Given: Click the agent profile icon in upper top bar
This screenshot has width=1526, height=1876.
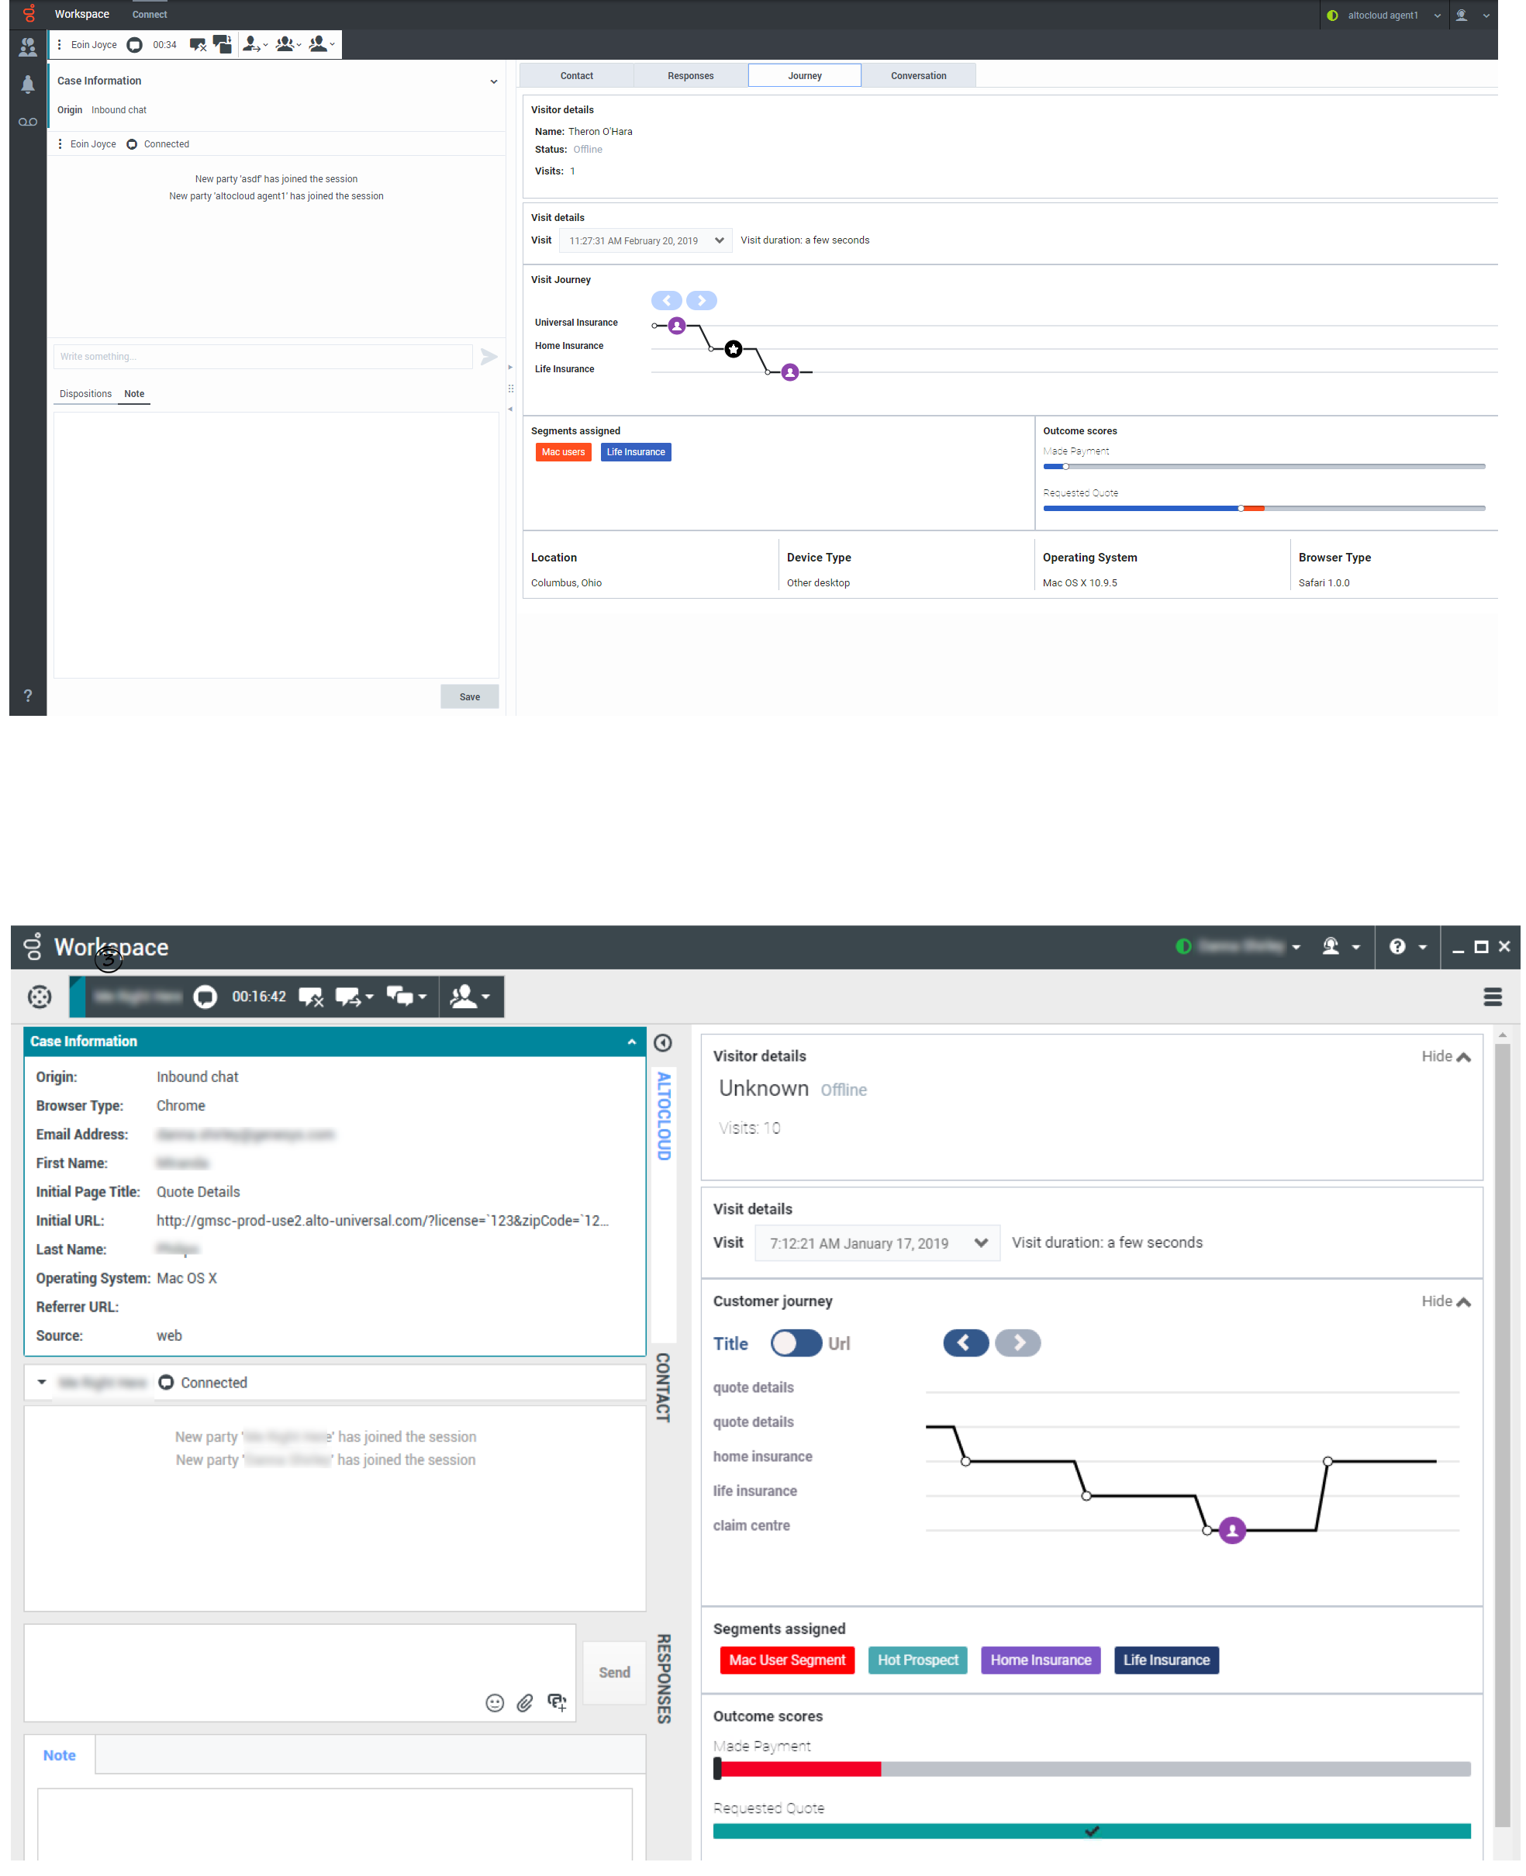Looking at the screenshot, I should 1462,15.
